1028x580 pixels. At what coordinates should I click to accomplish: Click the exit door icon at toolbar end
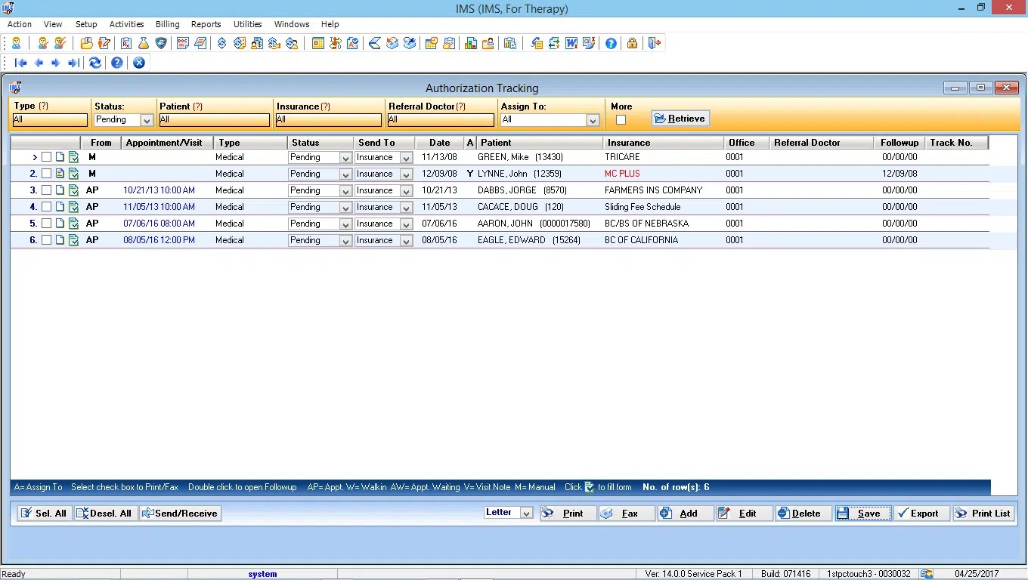pyautogui.click(x=653, y=43)
